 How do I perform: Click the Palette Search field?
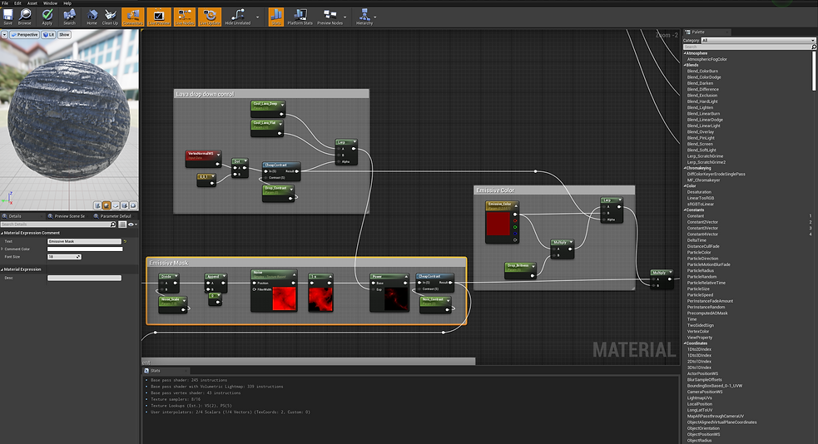point(749,47)
